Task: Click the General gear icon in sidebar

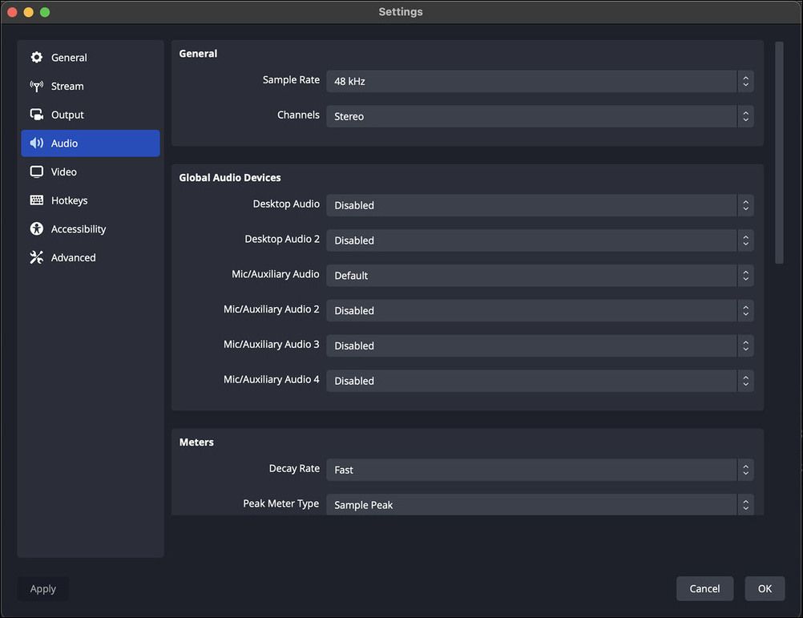Action: pyautogui.click(x=37, y=58)
